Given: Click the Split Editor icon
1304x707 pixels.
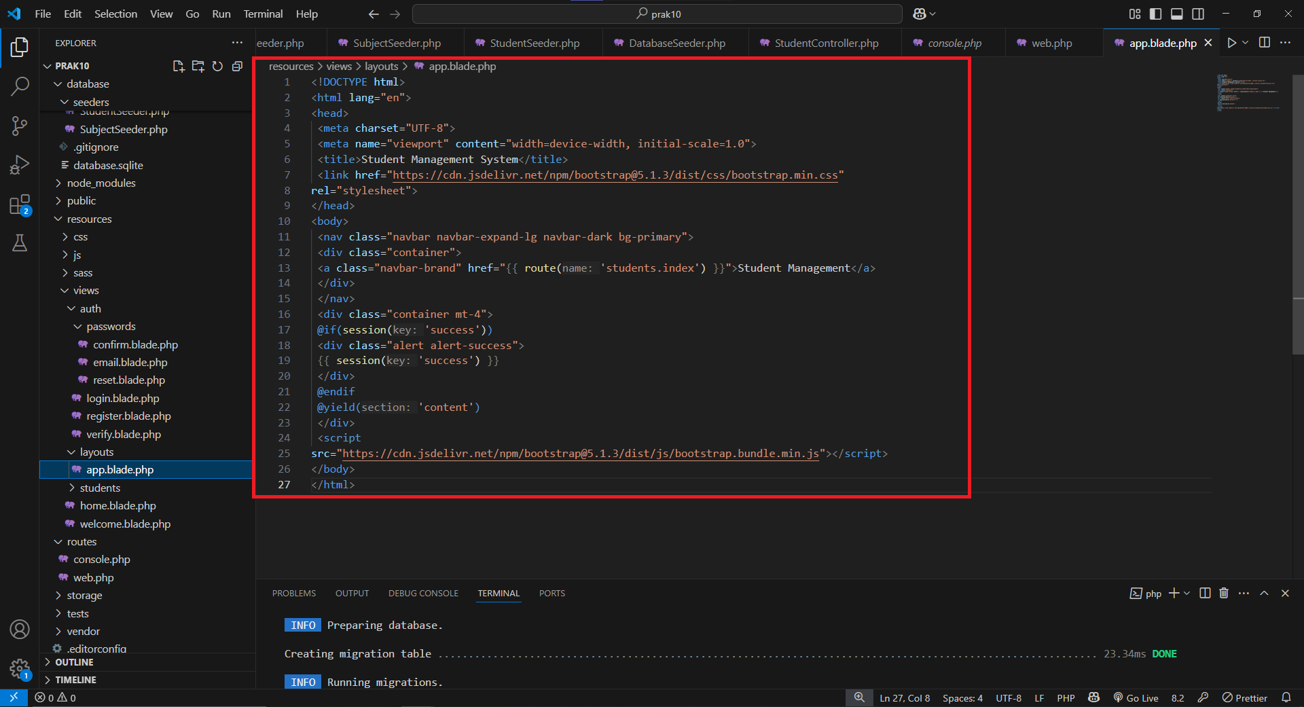Looking at the screenshot, I should (x=1264, y=42).
